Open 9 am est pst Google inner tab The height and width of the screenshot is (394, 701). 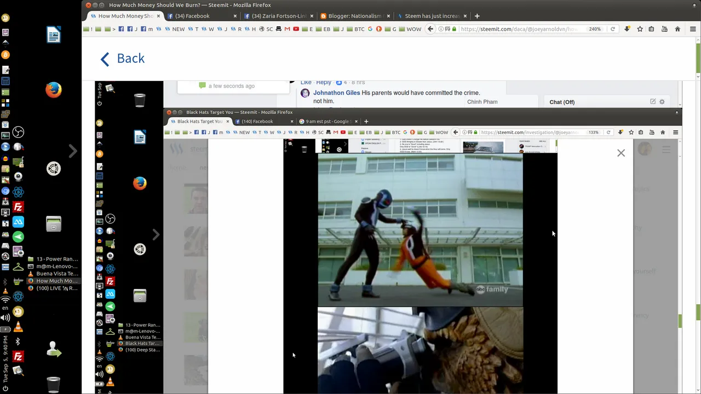click(x=327, y=121)
